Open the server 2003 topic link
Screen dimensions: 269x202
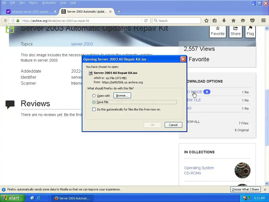[82, 44]
